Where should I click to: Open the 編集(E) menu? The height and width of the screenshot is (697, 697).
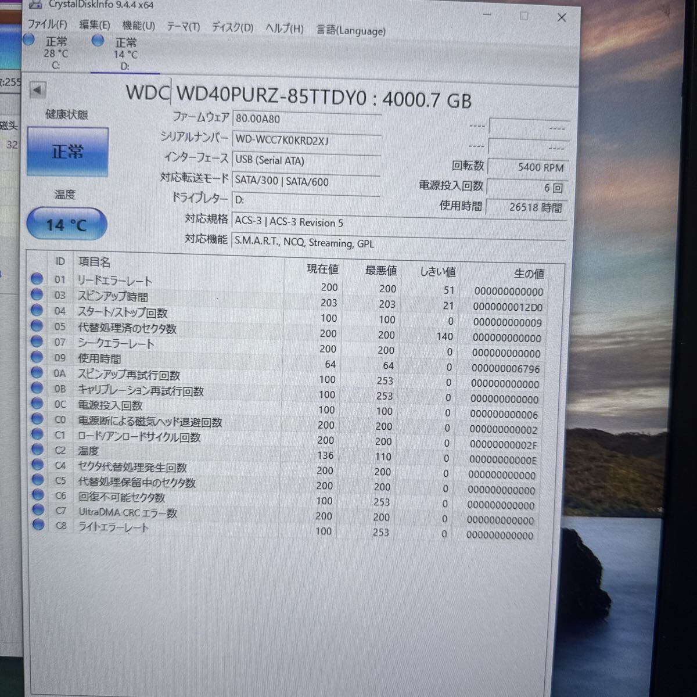click(x=94, y=25)
